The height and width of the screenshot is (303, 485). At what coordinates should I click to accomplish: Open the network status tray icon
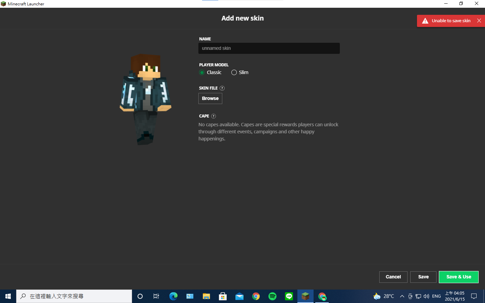(418, 296)
